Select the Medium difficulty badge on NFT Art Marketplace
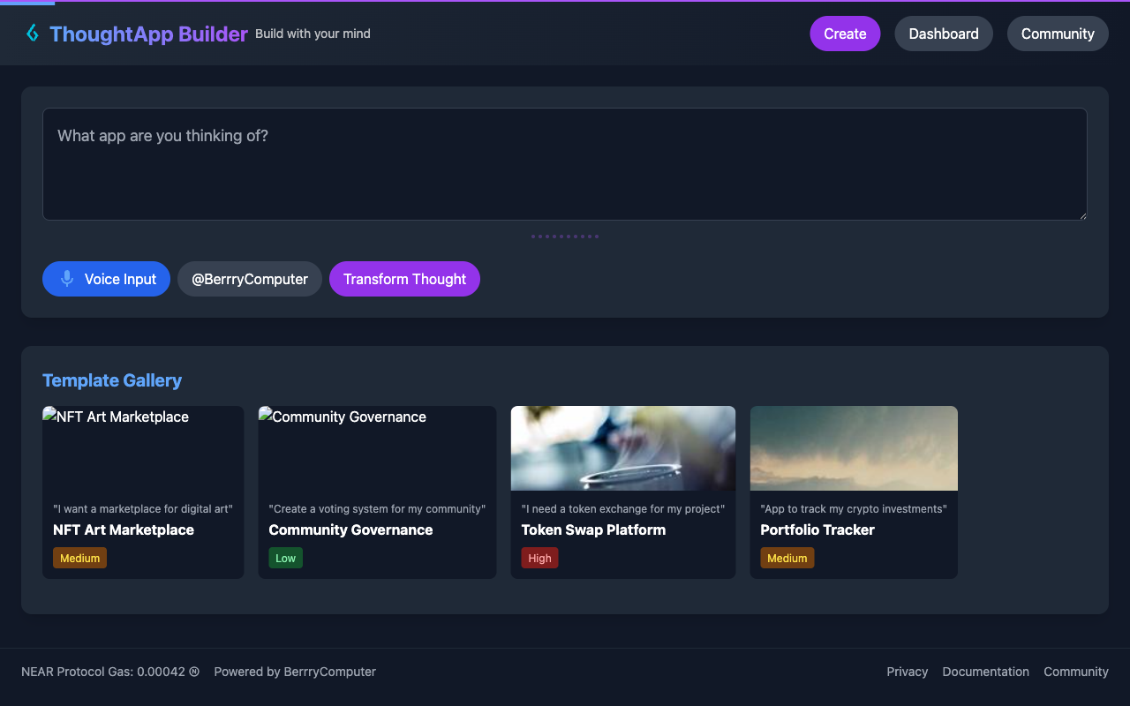The image size is (1130, 706). tap(79, 558)
